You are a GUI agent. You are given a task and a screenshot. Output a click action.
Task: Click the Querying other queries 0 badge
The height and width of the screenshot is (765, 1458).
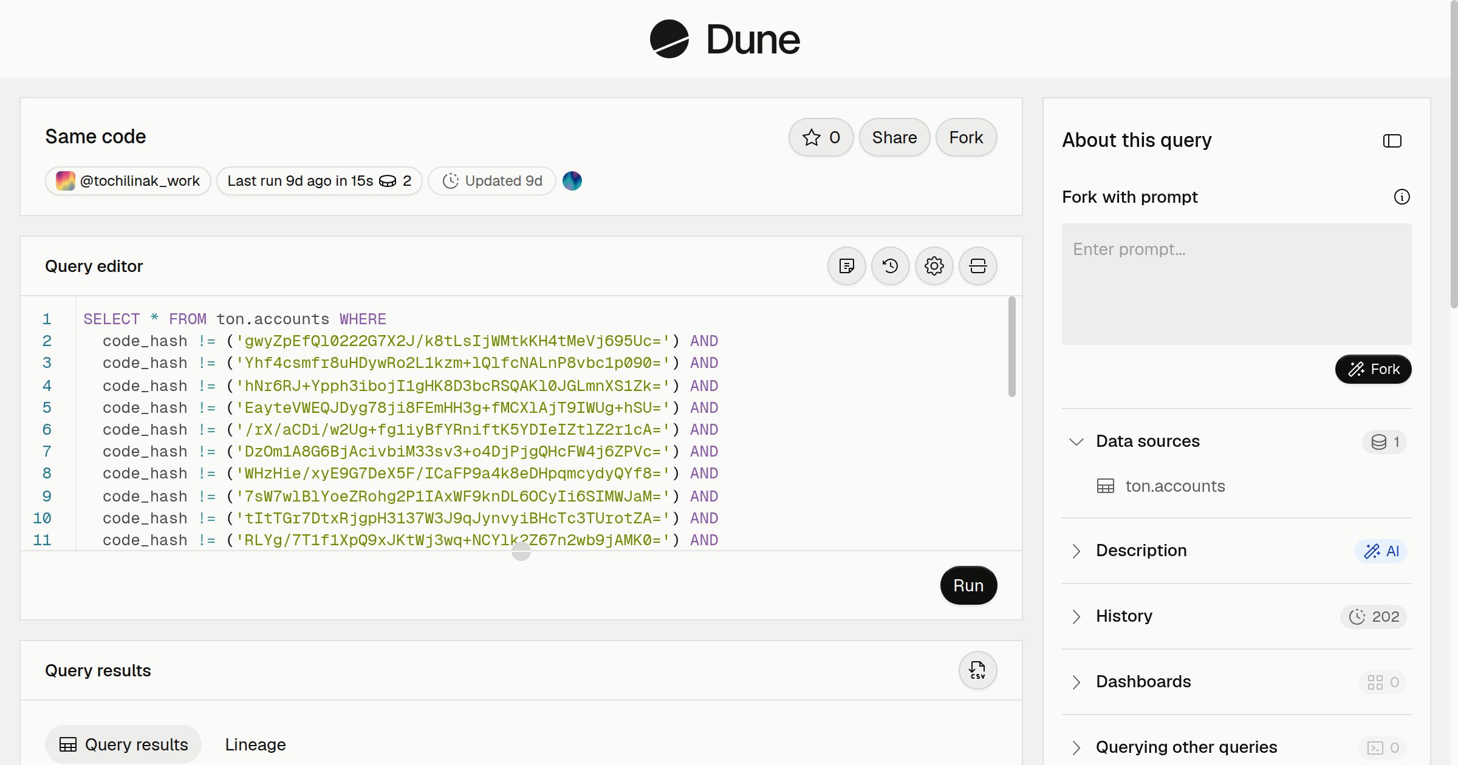(1383, 748)
